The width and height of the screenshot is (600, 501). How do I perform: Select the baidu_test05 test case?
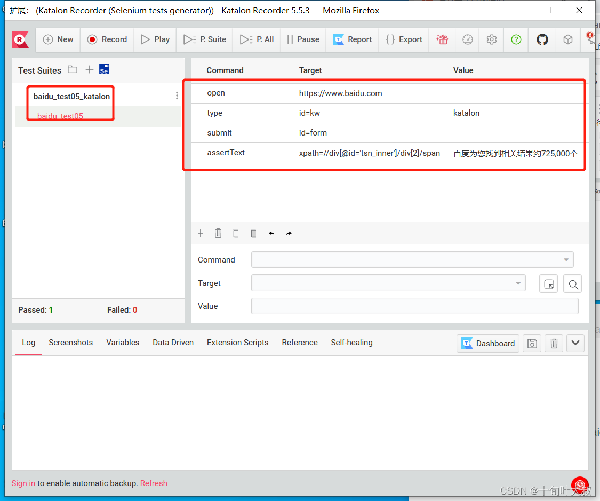tap(60, 116)
